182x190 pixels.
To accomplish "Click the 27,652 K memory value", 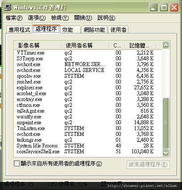I will (x=144, y=88).
